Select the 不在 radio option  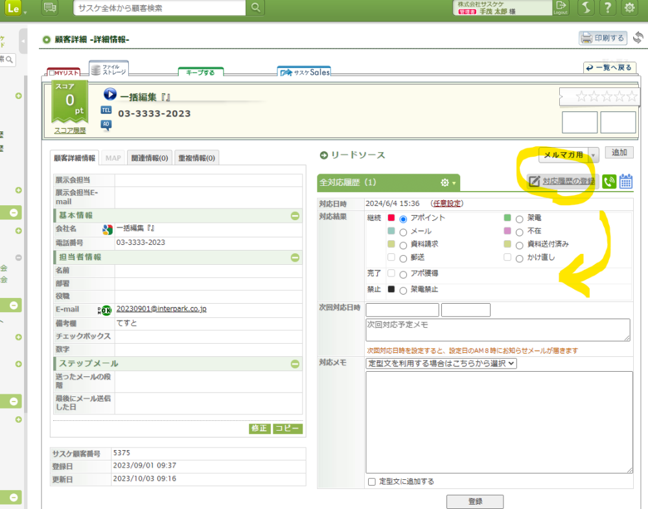point(519,232)
